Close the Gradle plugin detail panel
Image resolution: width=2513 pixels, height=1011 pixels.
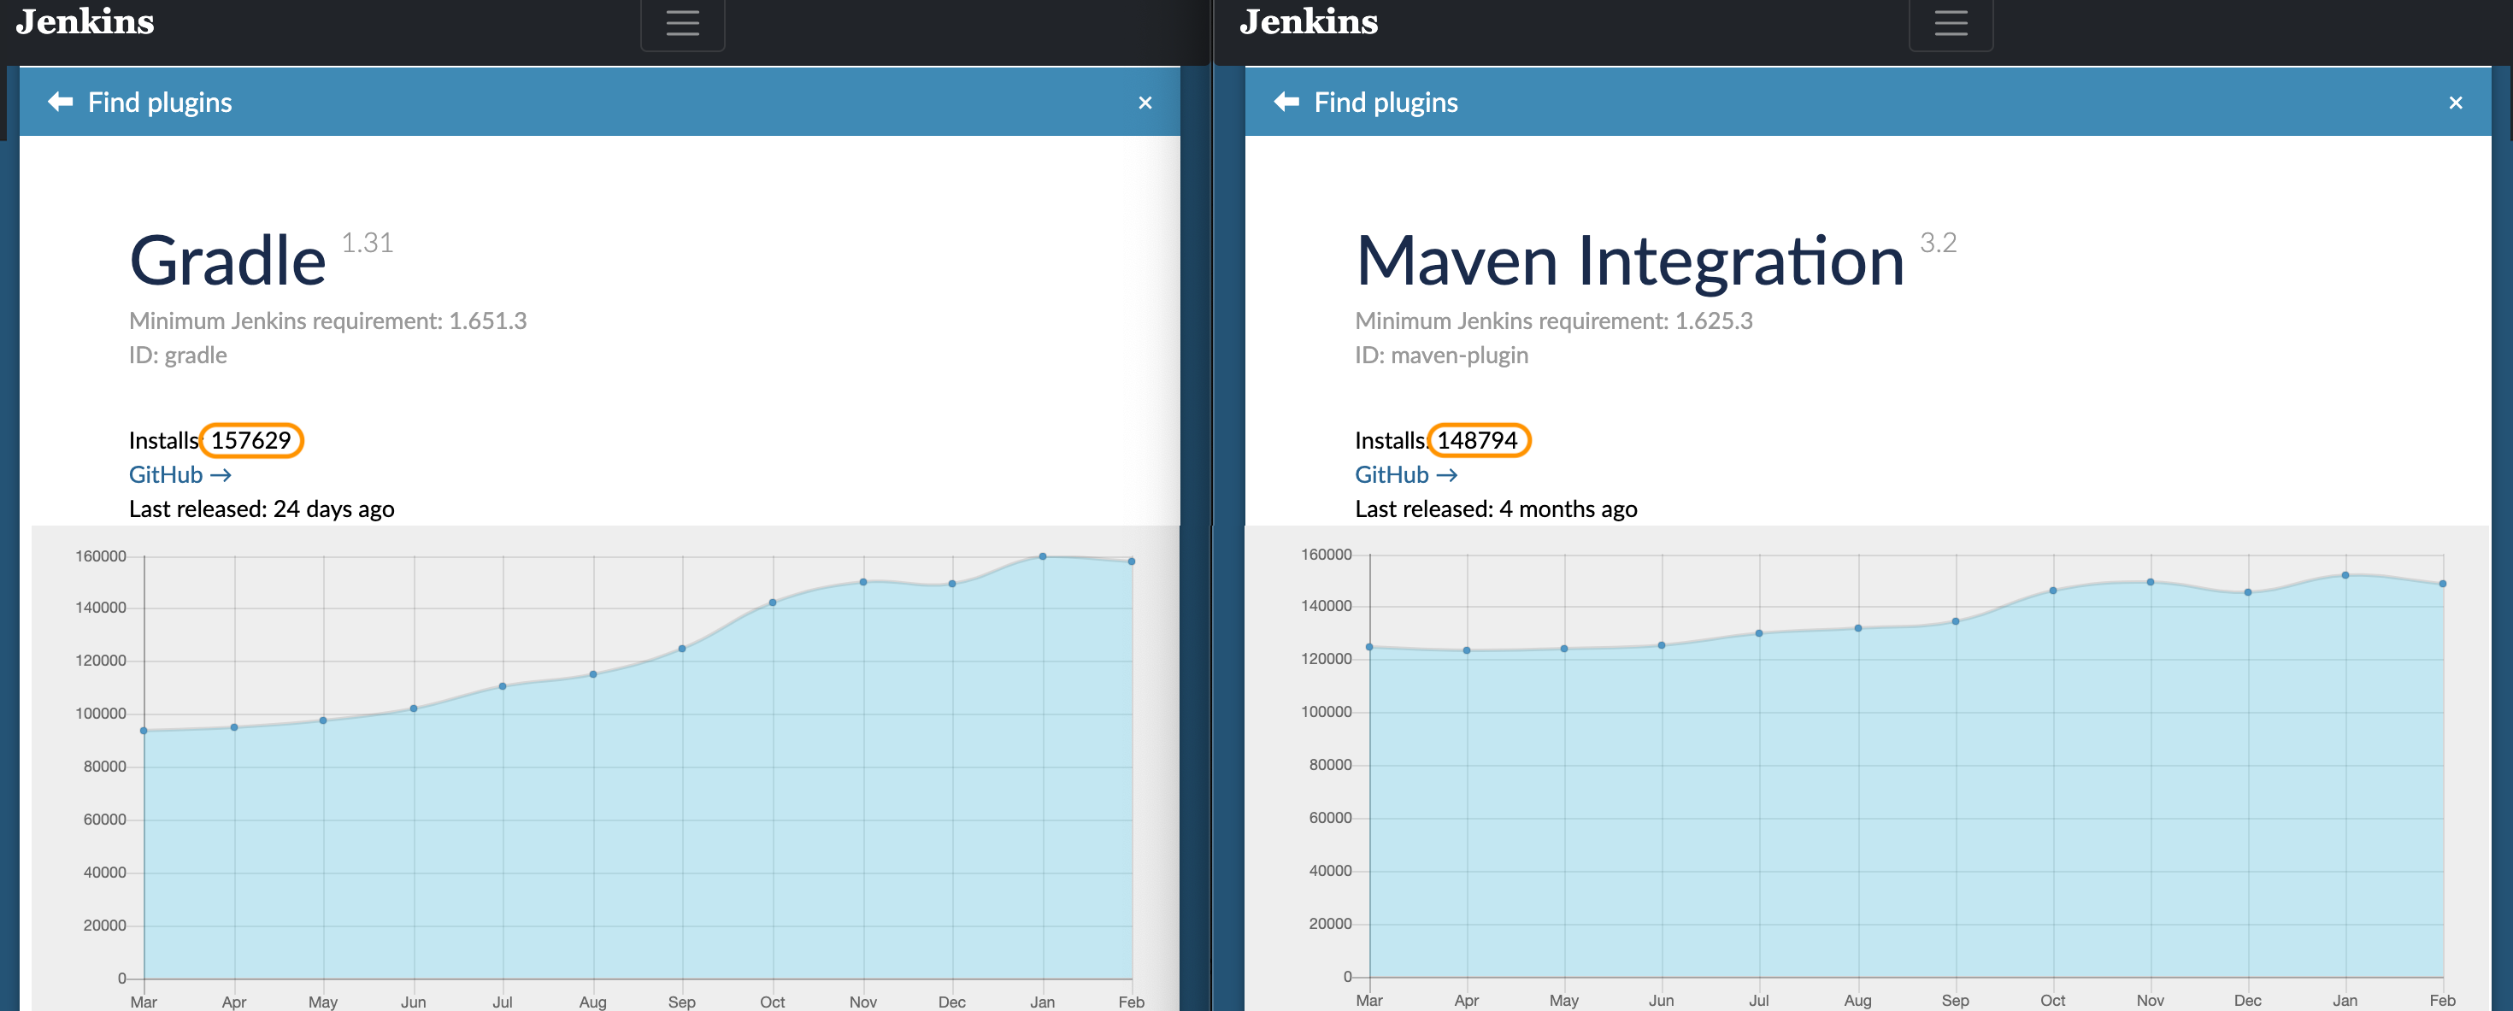(x=1145, y=103)
